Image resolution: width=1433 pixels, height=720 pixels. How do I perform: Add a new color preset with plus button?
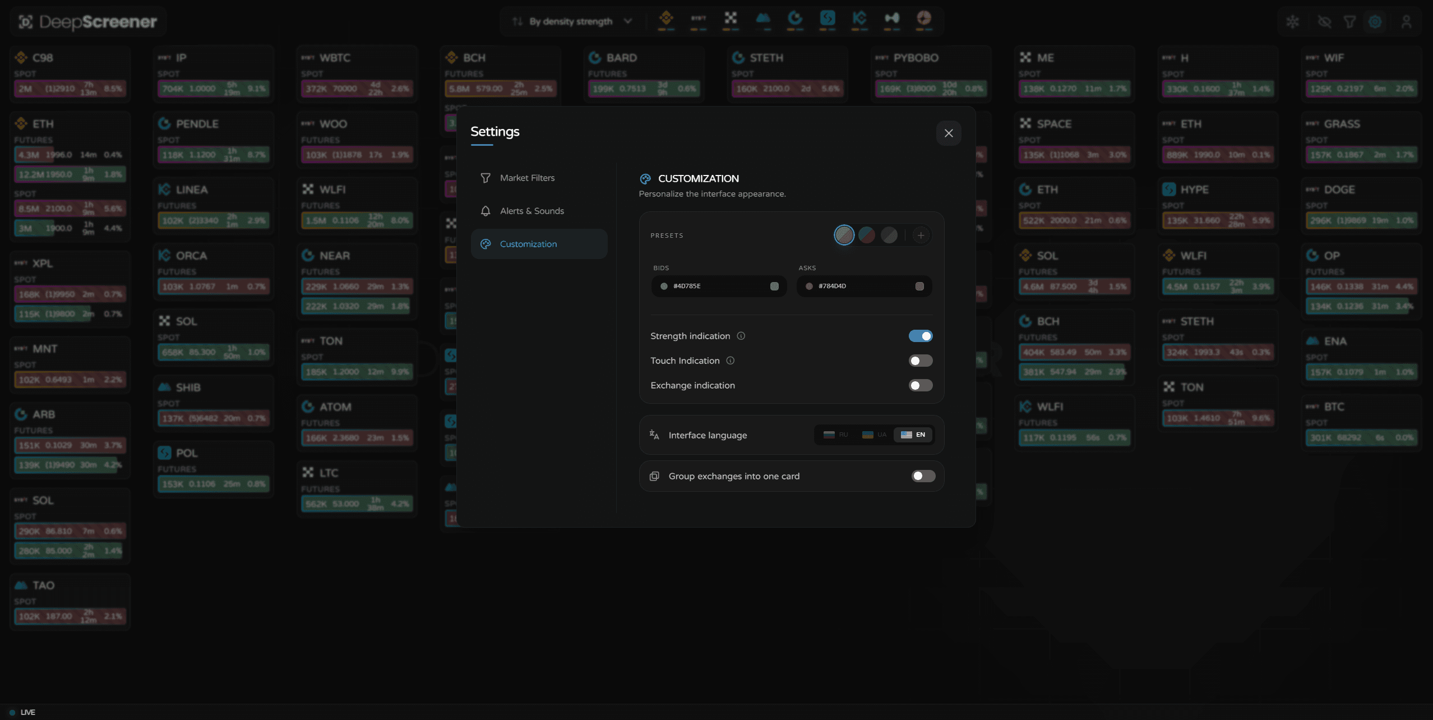[x=920, y=235]
